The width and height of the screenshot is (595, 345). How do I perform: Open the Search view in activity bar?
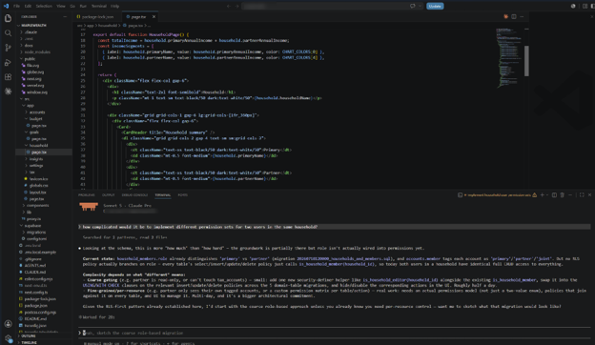(8, 33)
